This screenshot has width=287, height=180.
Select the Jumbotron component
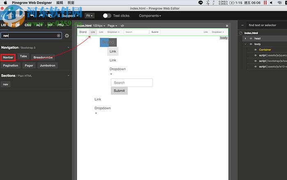[48, 65]
